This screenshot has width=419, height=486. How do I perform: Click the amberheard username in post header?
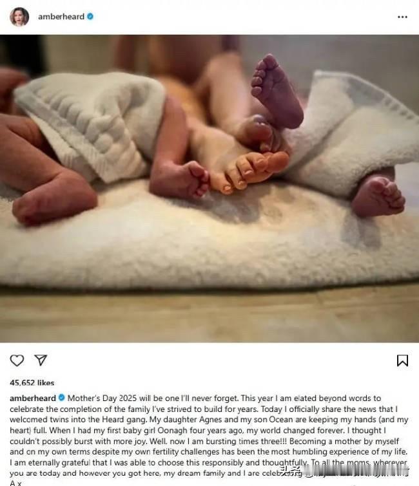coord(61,17)
